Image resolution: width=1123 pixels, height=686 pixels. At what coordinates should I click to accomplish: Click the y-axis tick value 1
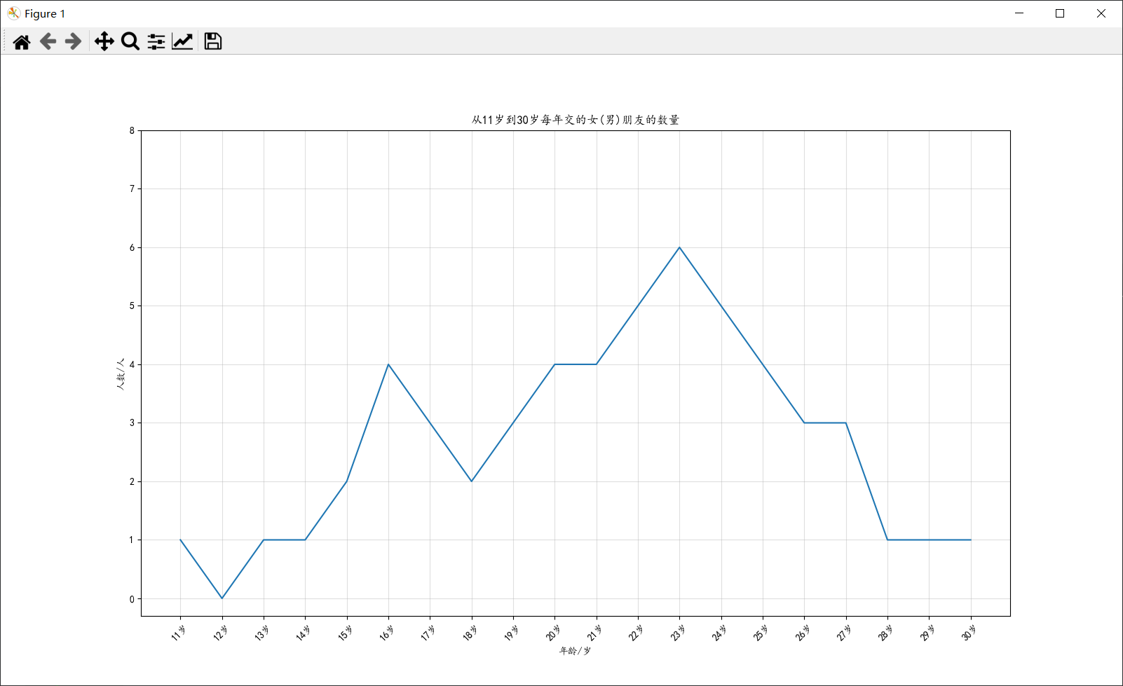click(x=132, y=540)
